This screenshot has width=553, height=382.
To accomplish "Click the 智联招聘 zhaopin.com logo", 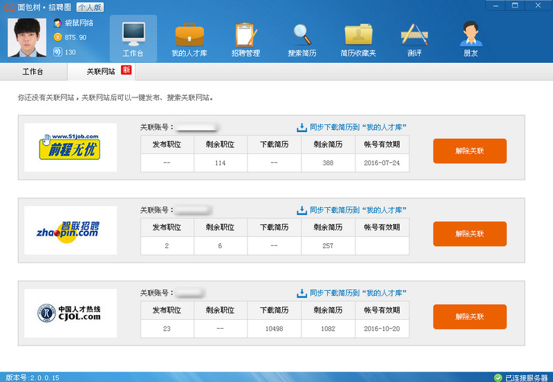I will pos(68,231).
